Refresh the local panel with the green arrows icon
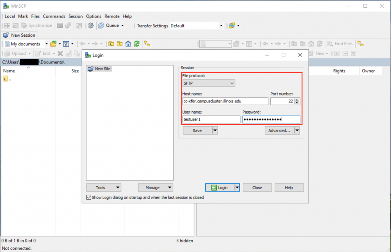The width and height of the screenshot is (391, 252). pyautogui.click(x=137, y=44)
